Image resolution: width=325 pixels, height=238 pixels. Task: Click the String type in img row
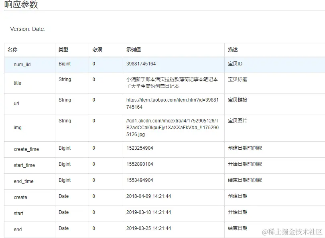(65, 121)
